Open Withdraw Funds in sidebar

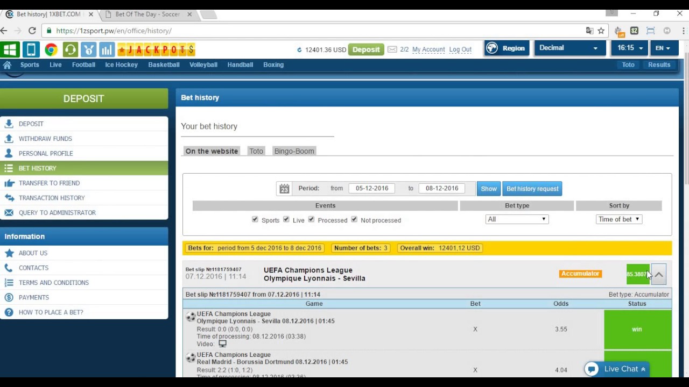[84, 139]
